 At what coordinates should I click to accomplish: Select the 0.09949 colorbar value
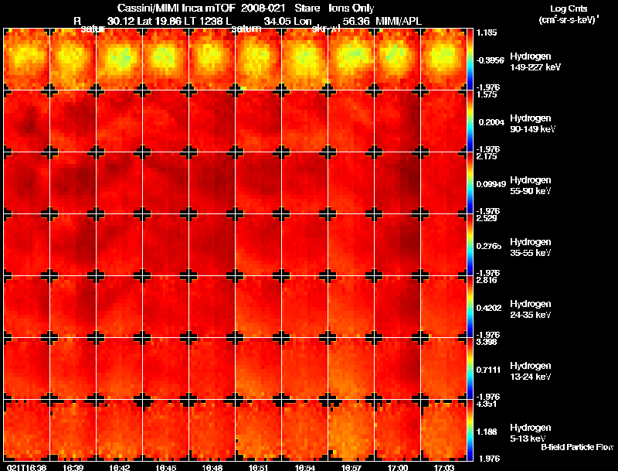[491, 184]
